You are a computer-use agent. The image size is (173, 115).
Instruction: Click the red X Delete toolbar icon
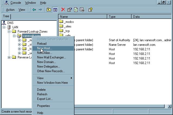coord(63,10)
